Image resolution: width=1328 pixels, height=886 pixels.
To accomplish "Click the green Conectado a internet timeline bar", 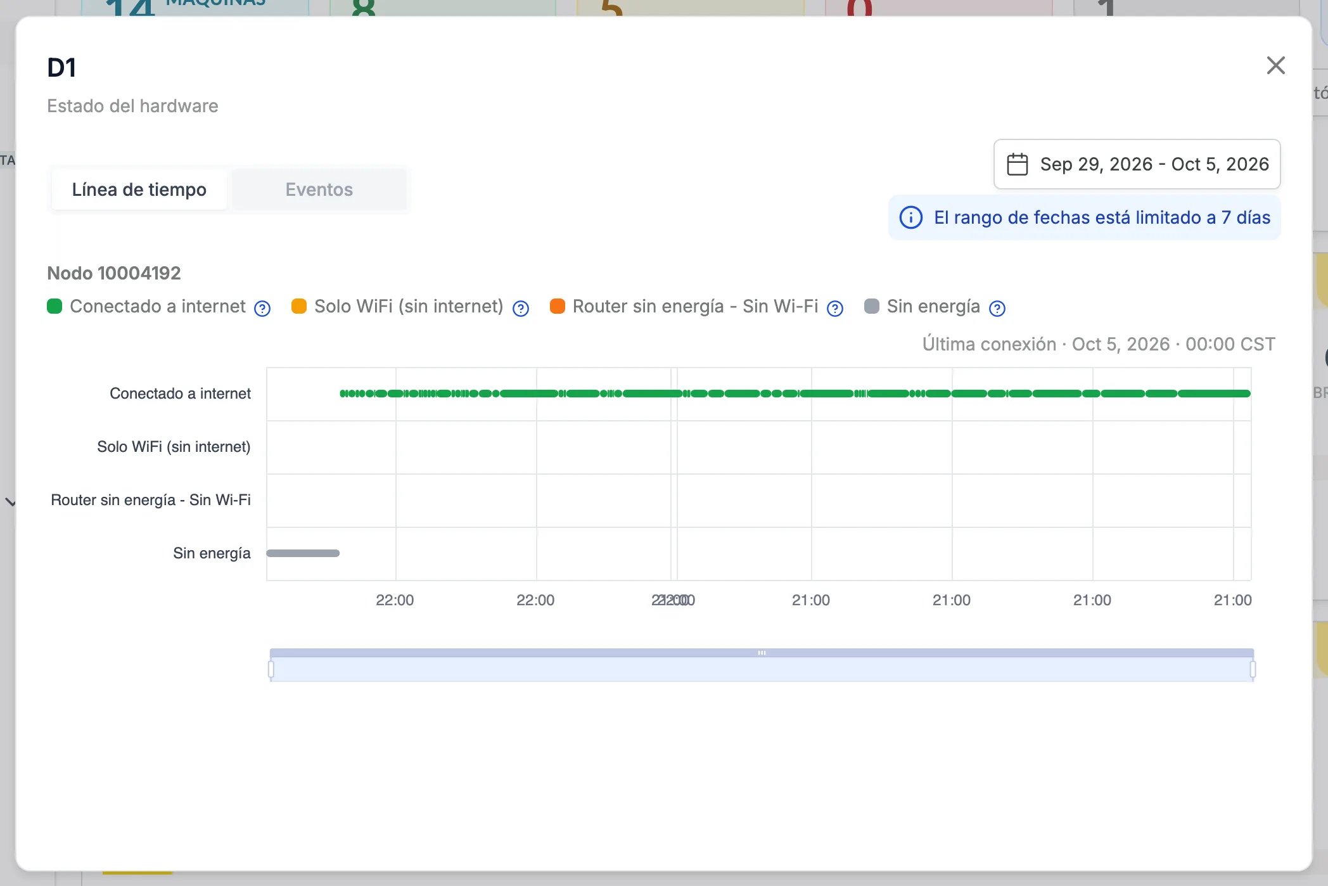I will point(795,394).
